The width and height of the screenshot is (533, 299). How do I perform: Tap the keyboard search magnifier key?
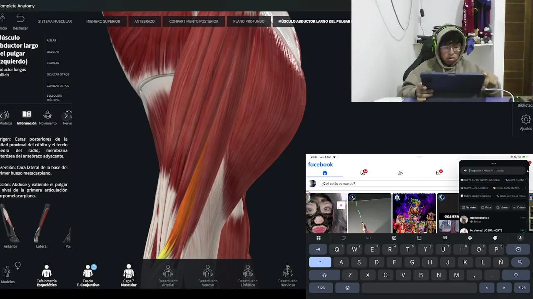point(520,262)
